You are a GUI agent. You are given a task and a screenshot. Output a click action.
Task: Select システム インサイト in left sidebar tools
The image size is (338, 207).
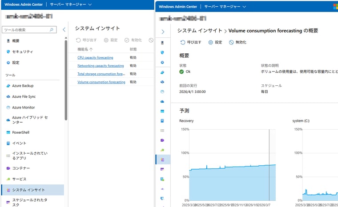[x=32, y=190]
